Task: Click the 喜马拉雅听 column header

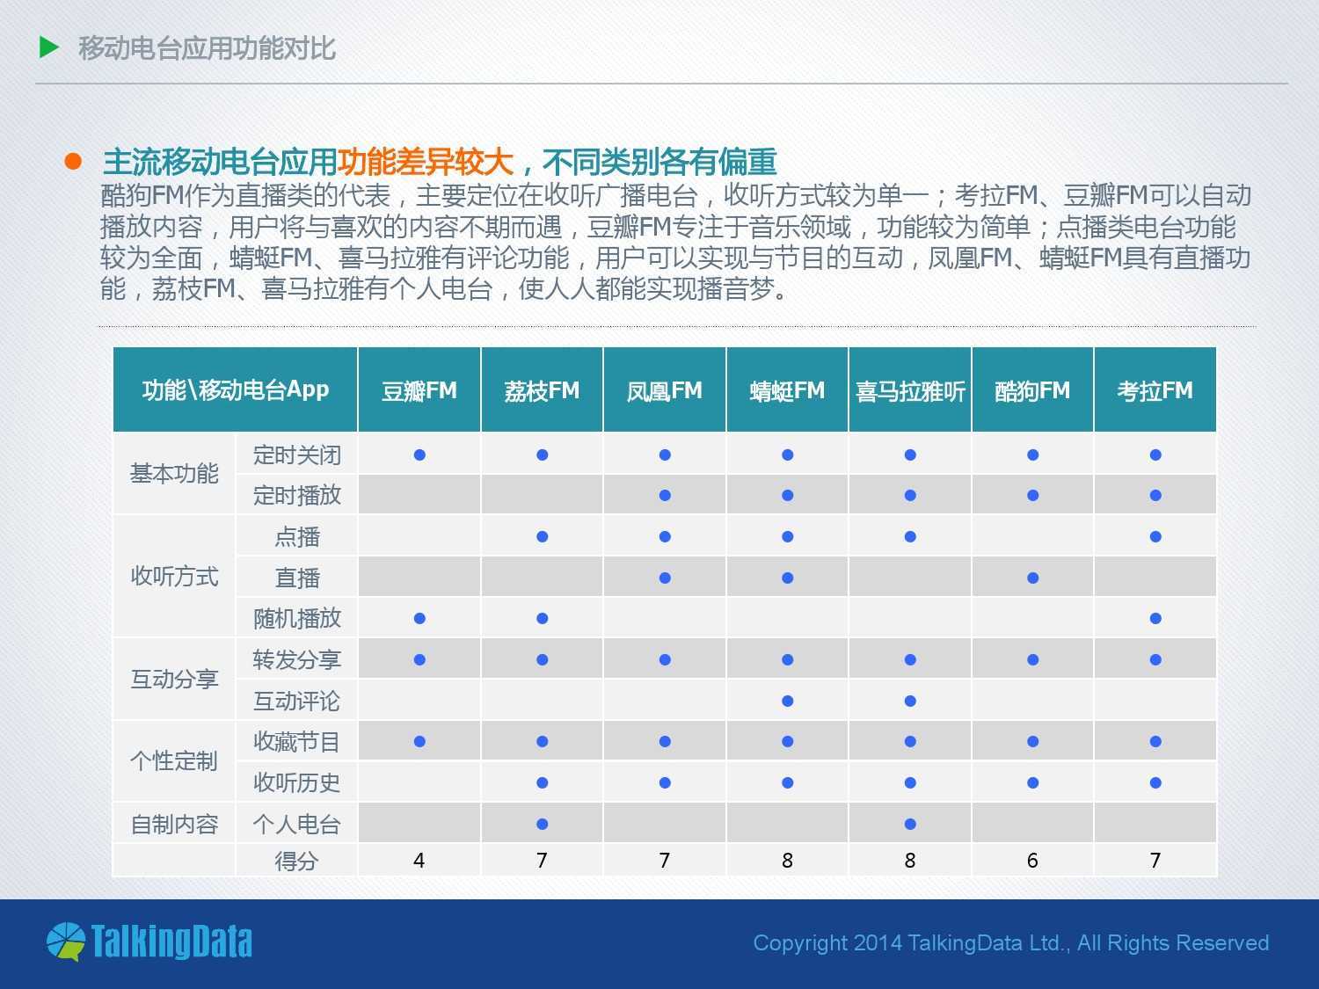Action: [x=910, y=391]
